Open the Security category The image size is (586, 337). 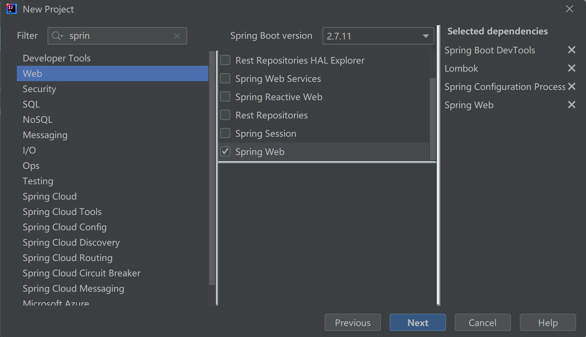point(113,89)
